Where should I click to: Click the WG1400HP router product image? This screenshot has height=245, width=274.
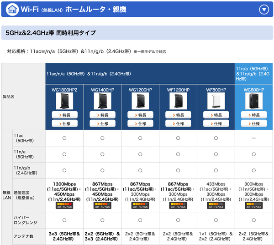point(102,101)
